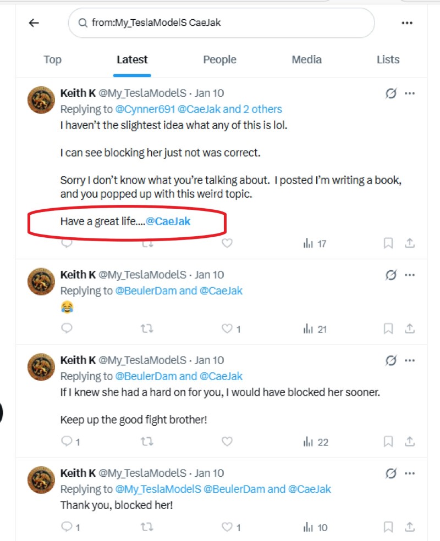The image size is (440, 541).
Task: View analytics of tweet with 22 views
Action: pos(316,442)
